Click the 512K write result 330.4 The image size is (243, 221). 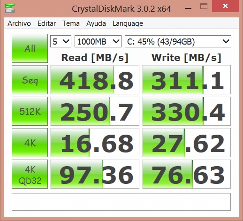coord(186,111)
